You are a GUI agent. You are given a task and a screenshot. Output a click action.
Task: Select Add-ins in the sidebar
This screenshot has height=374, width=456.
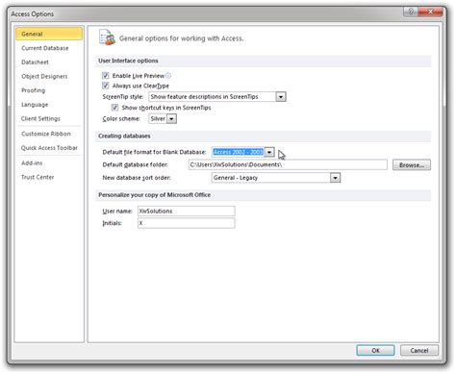click(32, 162)
